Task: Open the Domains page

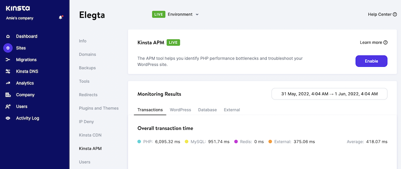Action: pos(87,55)
